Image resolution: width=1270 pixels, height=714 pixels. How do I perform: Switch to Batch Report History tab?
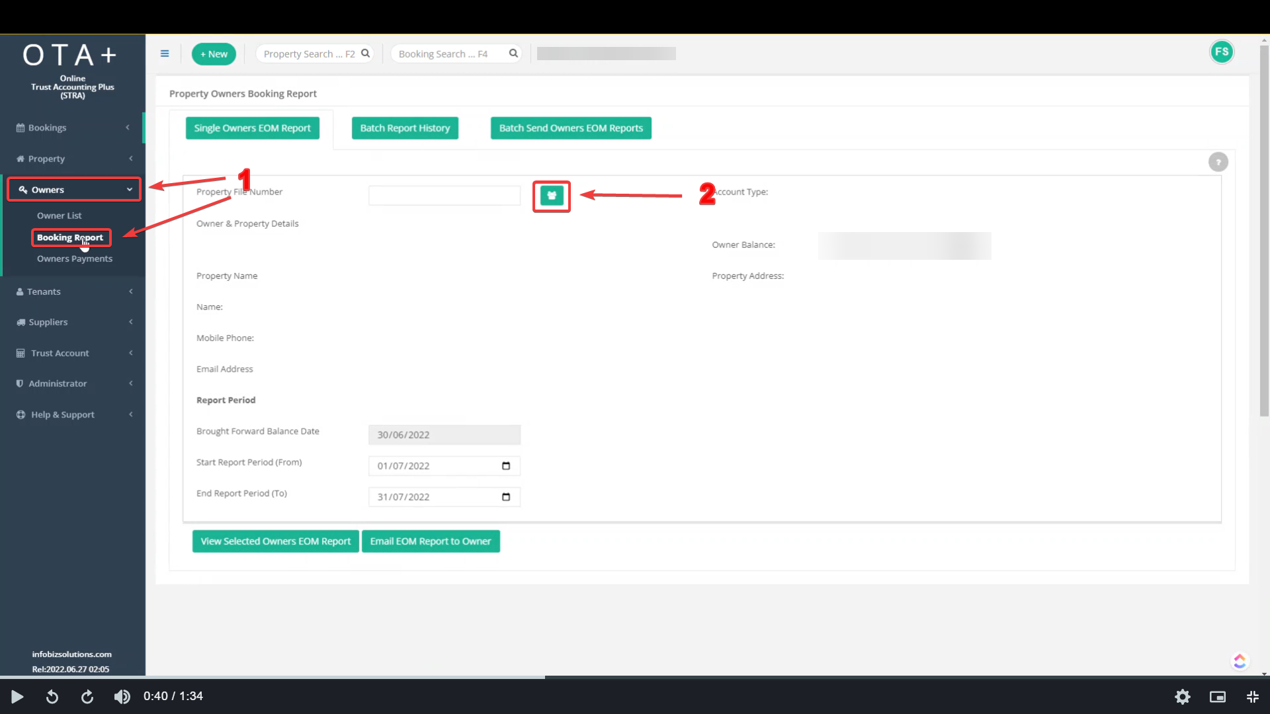(x=405, y=128)
